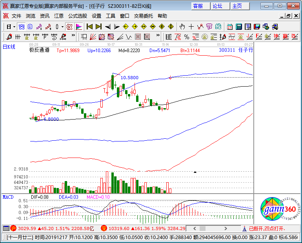This screenshot has width=302, height=243.
Task: Click the 深 Shenzhen index status badge
Action: (x=104, y=228)
